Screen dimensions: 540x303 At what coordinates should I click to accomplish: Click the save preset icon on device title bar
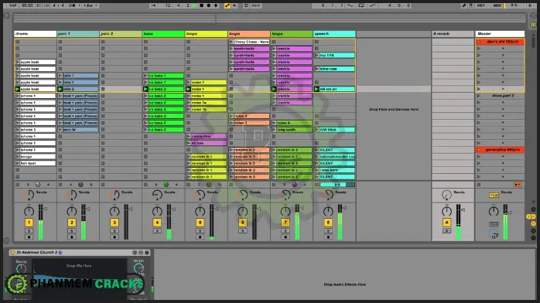[147, 253]
